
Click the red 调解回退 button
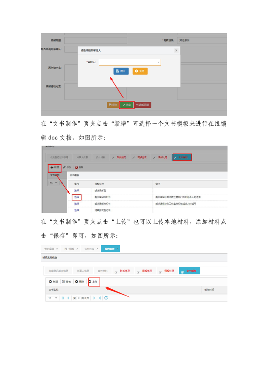143,105
